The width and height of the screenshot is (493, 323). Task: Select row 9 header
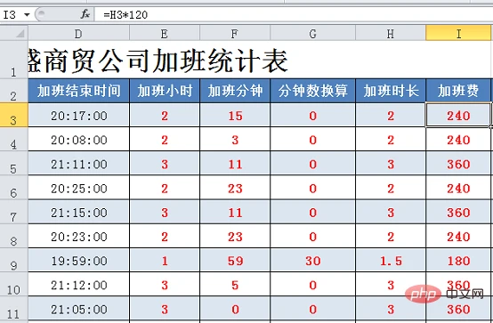pos(14,261)
